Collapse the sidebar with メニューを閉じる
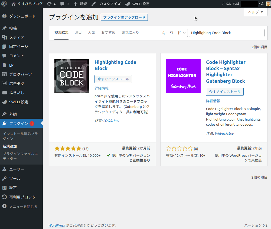The height and width of the screenshot is (229, 271). point(23,207)
